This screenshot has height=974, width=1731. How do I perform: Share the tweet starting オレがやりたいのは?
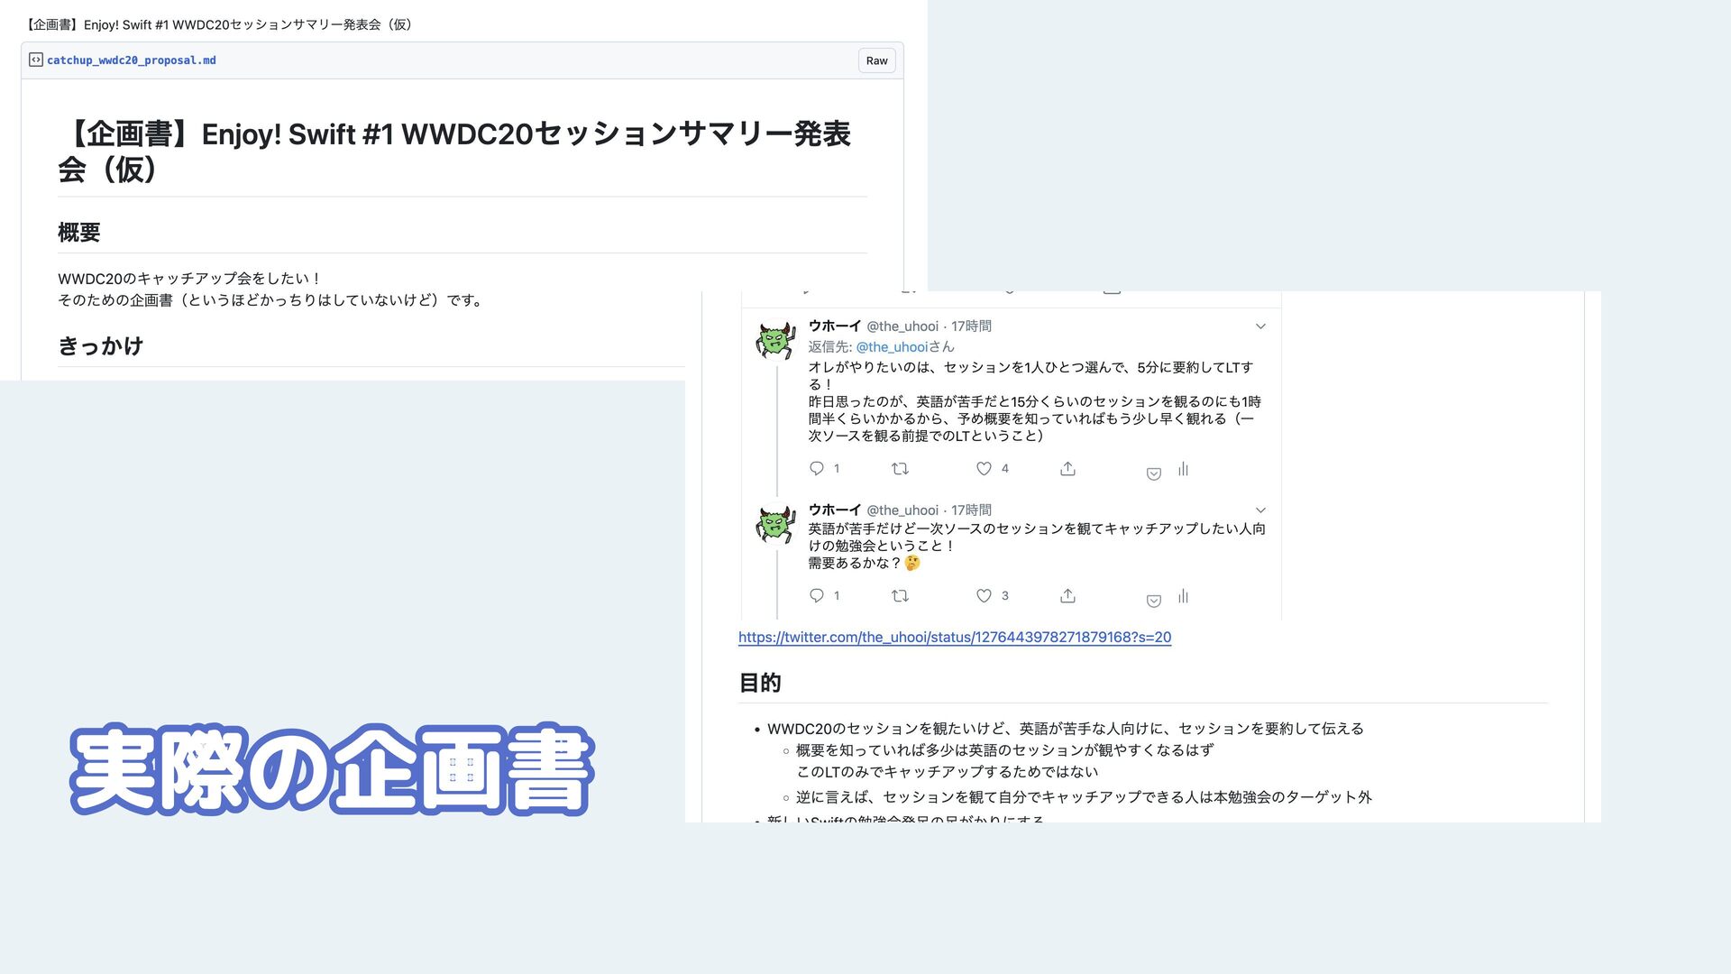(x=1067, y=468)
